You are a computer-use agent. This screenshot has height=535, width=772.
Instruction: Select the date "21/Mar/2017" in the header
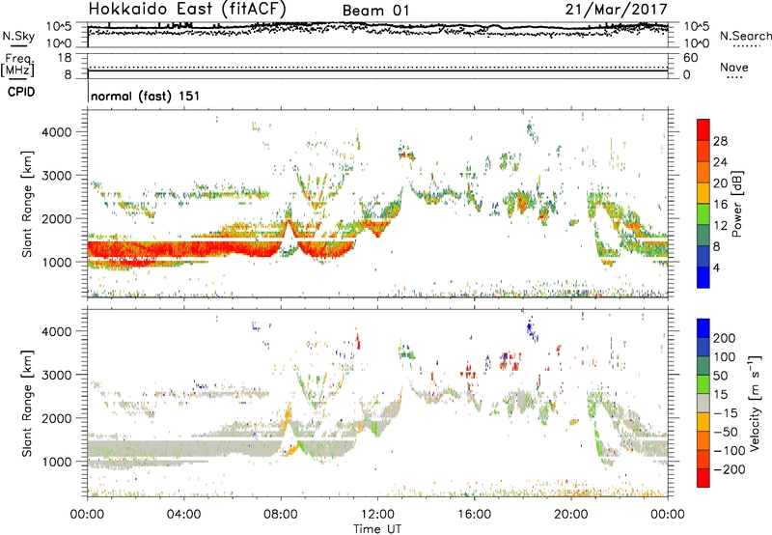click(x=616, y=10)
